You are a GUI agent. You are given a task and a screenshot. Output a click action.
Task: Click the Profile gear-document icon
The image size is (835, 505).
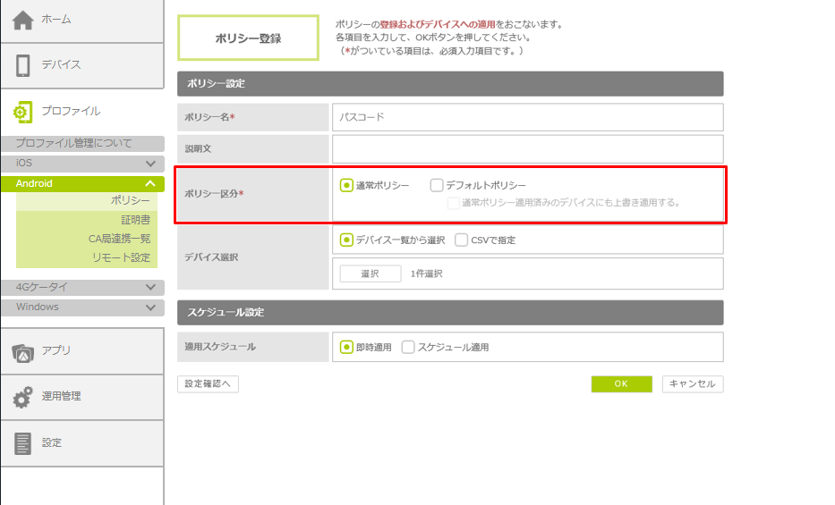[x=23, y=112]
